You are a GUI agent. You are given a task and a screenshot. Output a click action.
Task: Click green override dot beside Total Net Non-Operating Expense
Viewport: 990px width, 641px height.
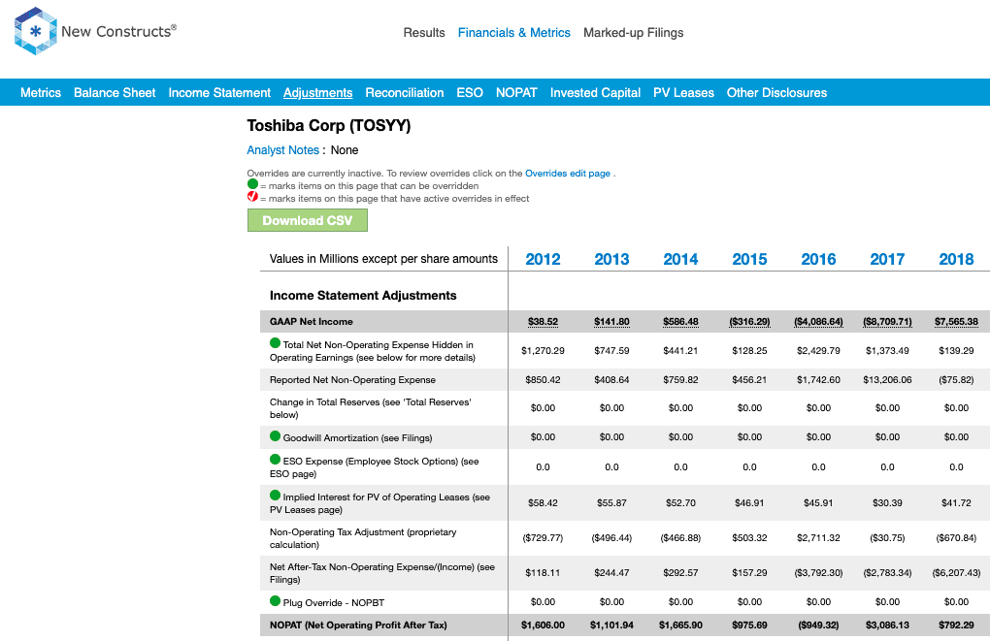(x=275, y=343)
